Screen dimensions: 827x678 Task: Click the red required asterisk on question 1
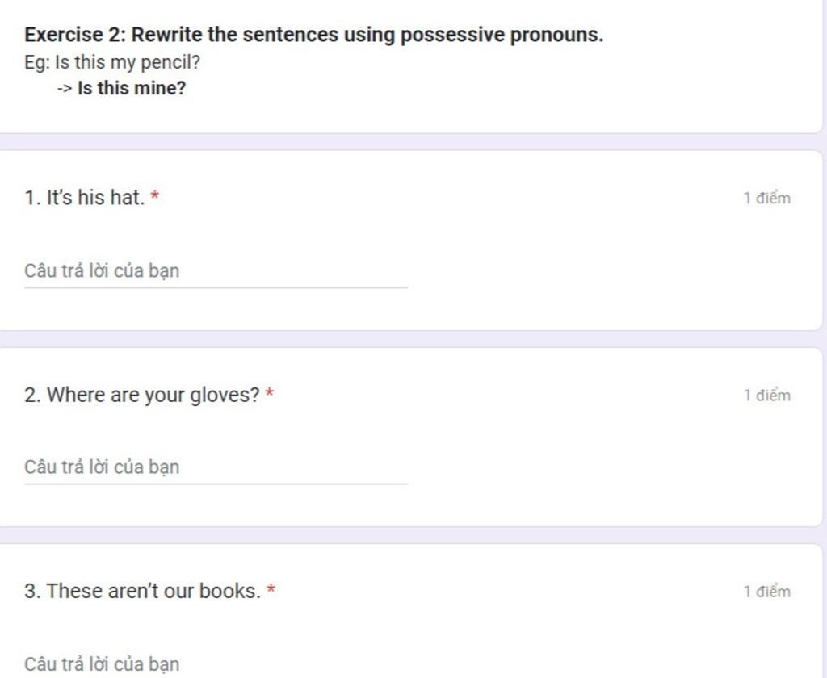click(155, 197)
